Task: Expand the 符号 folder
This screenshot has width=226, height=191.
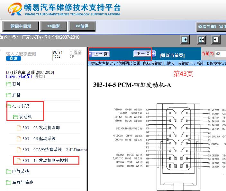Action: [16, 84]
